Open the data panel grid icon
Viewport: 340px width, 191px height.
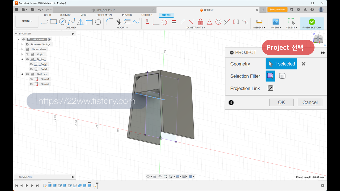point(16,10)
